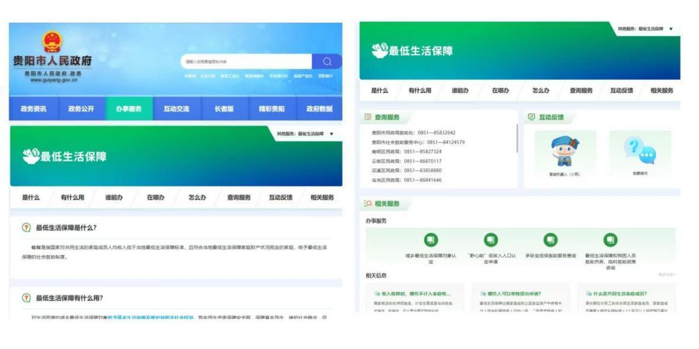Expand 其他服务 dropdown in left screenshot
The height and width of the screenshot is (349, 699).
(x=331, y=134)
